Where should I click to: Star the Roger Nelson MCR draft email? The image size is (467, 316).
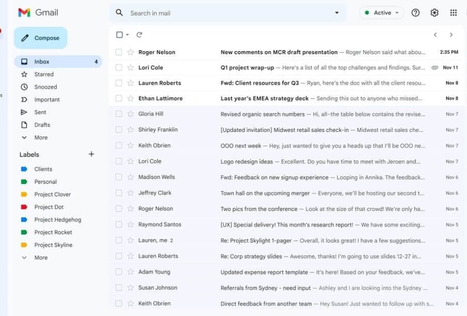(131, 52)
